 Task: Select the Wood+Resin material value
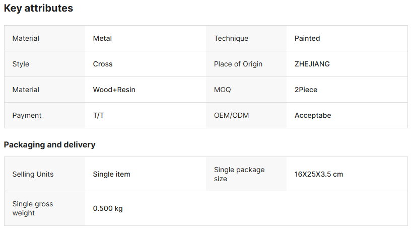pos(114,90)
